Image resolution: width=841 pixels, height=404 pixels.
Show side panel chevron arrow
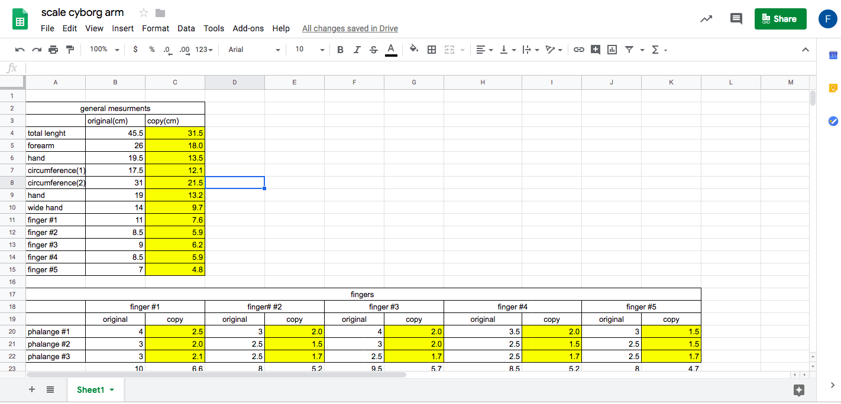point(832,385)
